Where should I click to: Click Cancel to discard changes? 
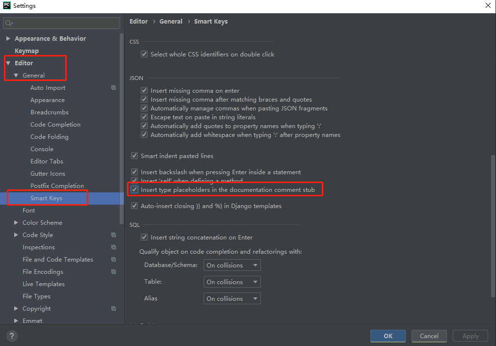[429, 336]
